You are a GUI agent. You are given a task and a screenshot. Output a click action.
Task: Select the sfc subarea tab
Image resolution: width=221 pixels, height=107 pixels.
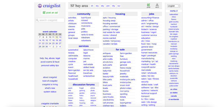coord(92,6)
